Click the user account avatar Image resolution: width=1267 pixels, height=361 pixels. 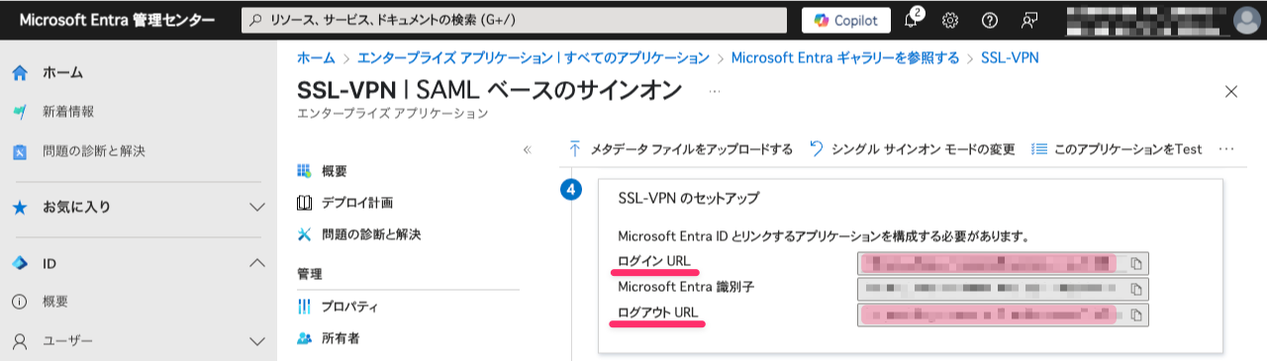tap(1245, 20)
